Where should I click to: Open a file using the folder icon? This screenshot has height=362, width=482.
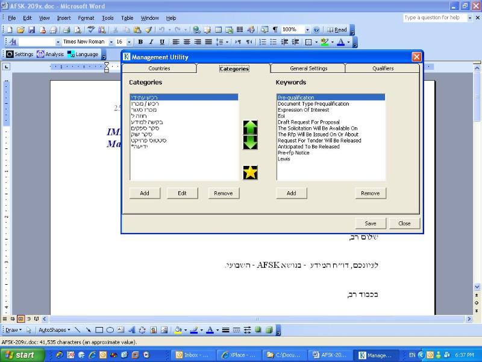coord(20,30)
